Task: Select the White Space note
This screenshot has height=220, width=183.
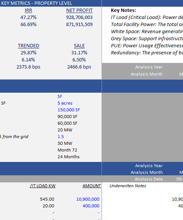Action: point(147,32)
